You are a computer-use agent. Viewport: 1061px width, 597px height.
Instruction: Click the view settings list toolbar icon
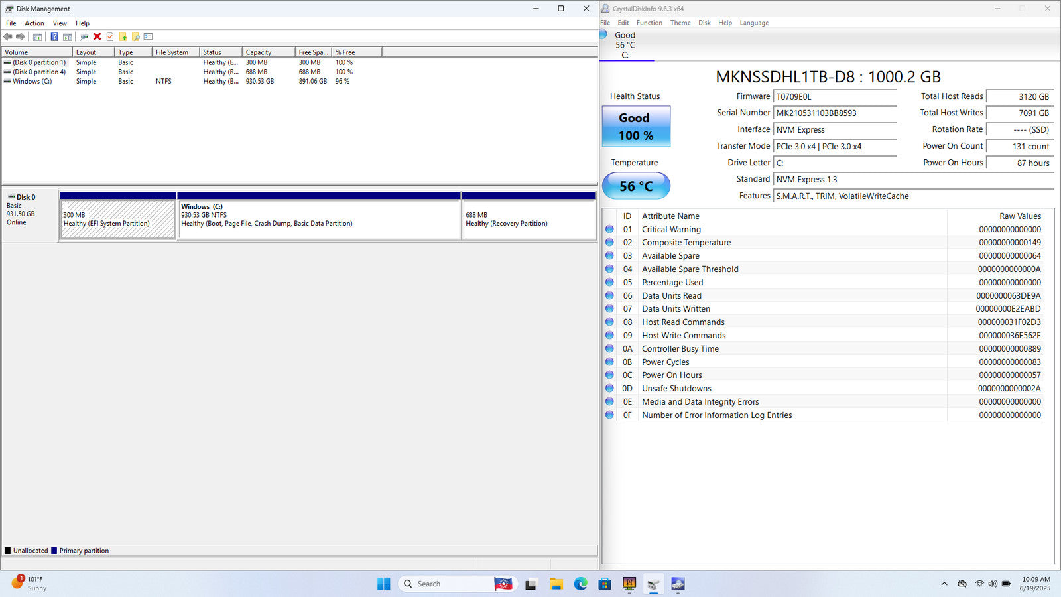pyautogui.click(x=148, y=36)
